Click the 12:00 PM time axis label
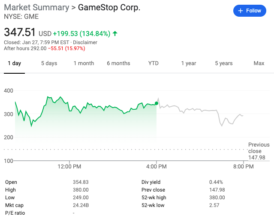Screen dimensions: 274x219 tap(69, 166)
